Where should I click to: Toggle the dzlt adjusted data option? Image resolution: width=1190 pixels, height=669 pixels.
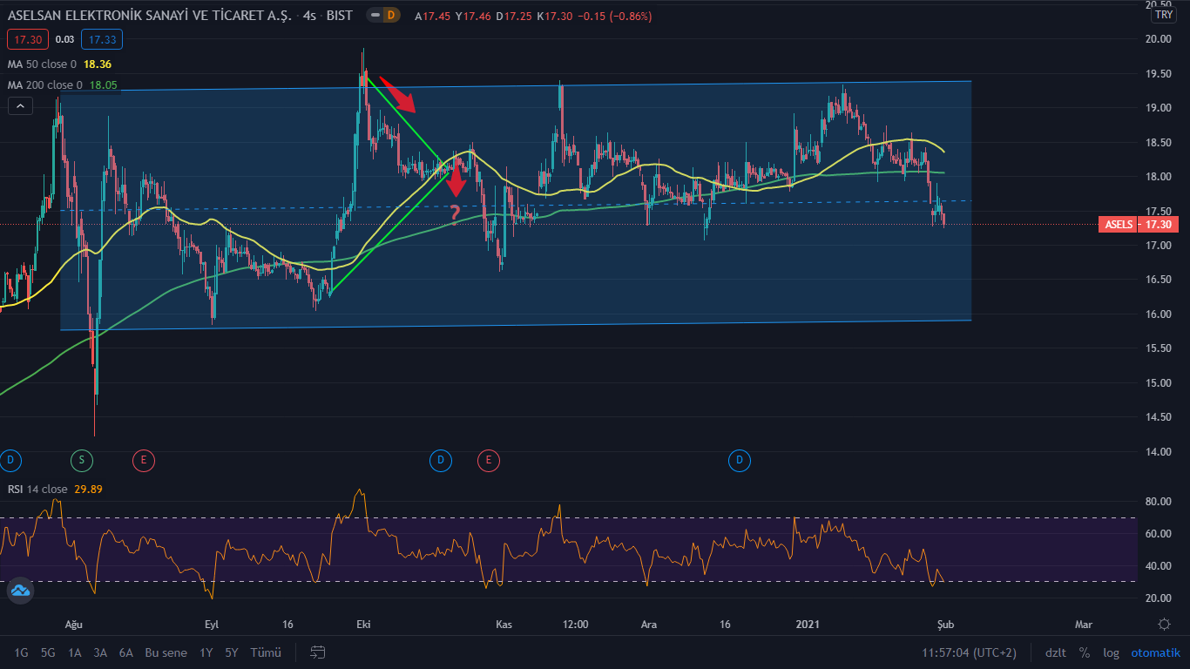click(x=1056, y=652)
